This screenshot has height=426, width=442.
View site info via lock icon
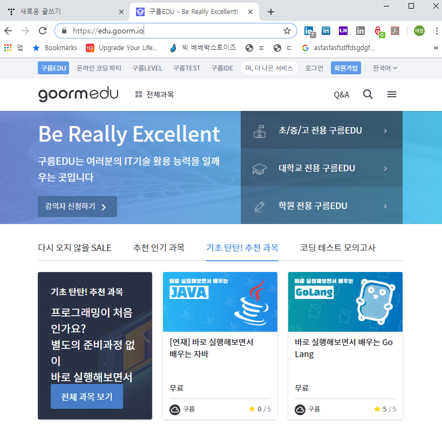pos(64,31)
